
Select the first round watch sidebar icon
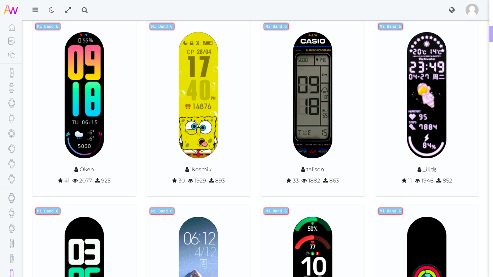coord(12,103)
